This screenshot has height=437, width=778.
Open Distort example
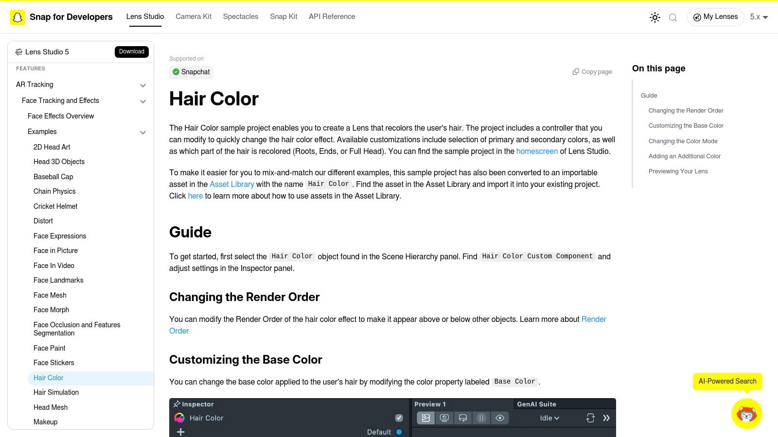tap(43, 221)
